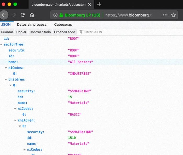Image resolution: width=183 pixels, height=155 pixels.
Task: Open the page actions three-dots menu
Action: click(165, 15)
